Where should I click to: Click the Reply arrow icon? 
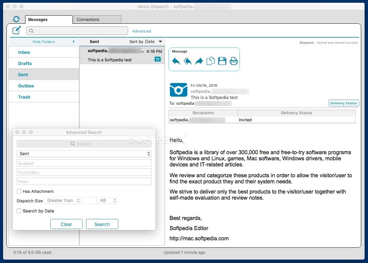click(x=176, y=61)
